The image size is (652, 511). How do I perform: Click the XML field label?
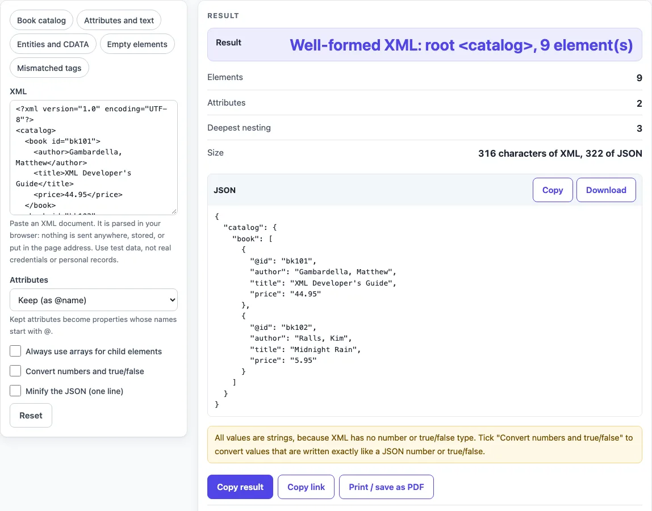click(x=18, y=91)
